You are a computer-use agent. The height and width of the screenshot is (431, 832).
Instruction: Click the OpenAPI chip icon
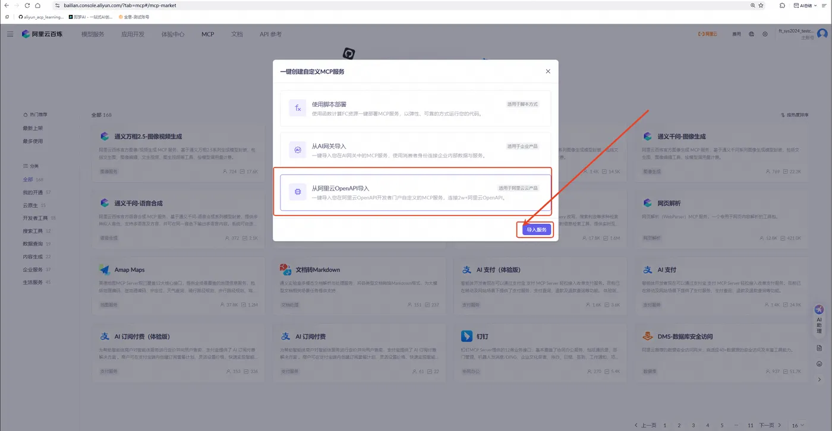point(297,192)
